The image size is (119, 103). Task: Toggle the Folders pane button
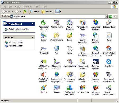tap(47, 11)
